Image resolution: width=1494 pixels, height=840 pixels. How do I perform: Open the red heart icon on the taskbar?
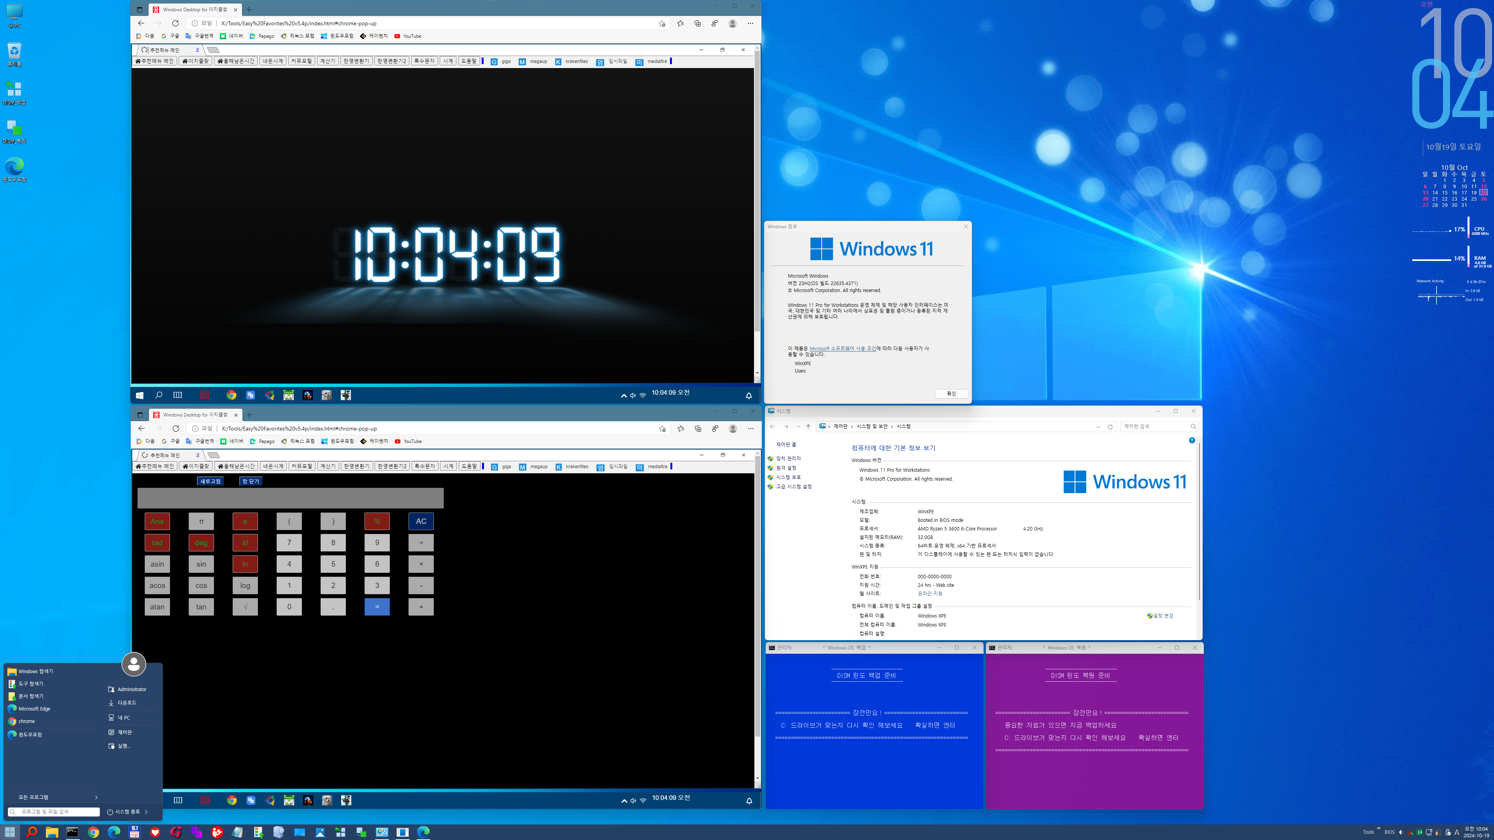tap(155, 832)
